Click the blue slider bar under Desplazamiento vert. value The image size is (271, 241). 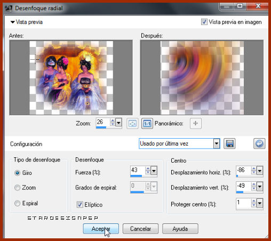[x=240, y=192]
